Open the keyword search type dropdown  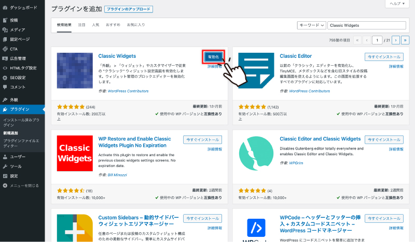(312, 25)
